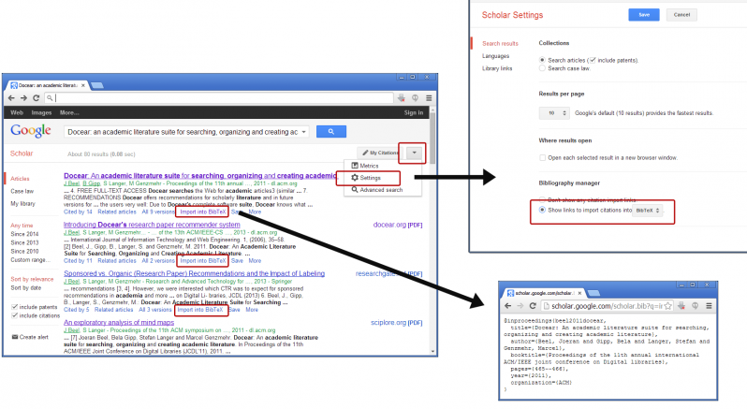This screenshot has width=747, height=409.
Task: Close the Docear browser tab
Action: point(83,85)
